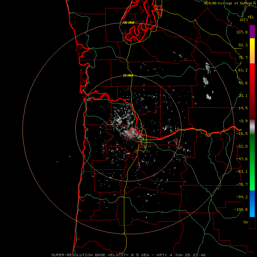Viewport: 257px width, 257px height.
Task: Click the VEL legend title
Action: pos(251,17)
